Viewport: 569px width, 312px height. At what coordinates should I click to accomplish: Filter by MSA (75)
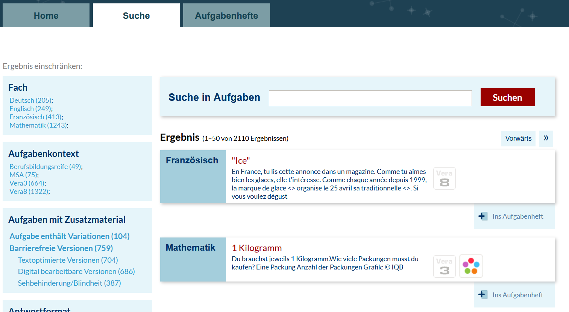click(x=23, y=175)
